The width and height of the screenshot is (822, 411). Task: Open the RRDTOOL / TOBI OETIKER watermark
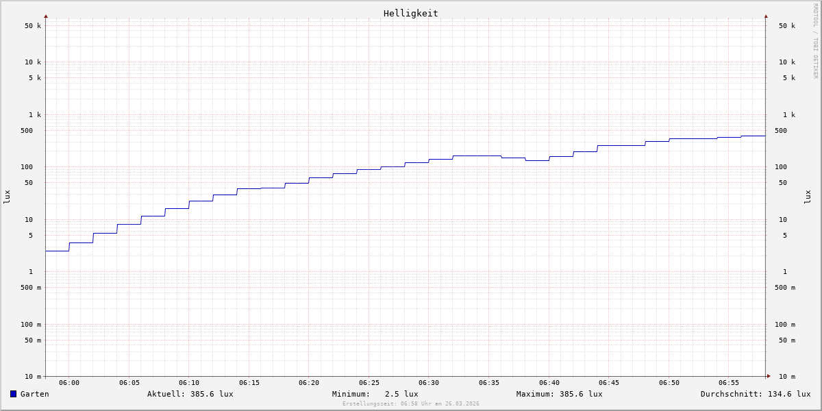pyautogui.click(x=815, y=41)
